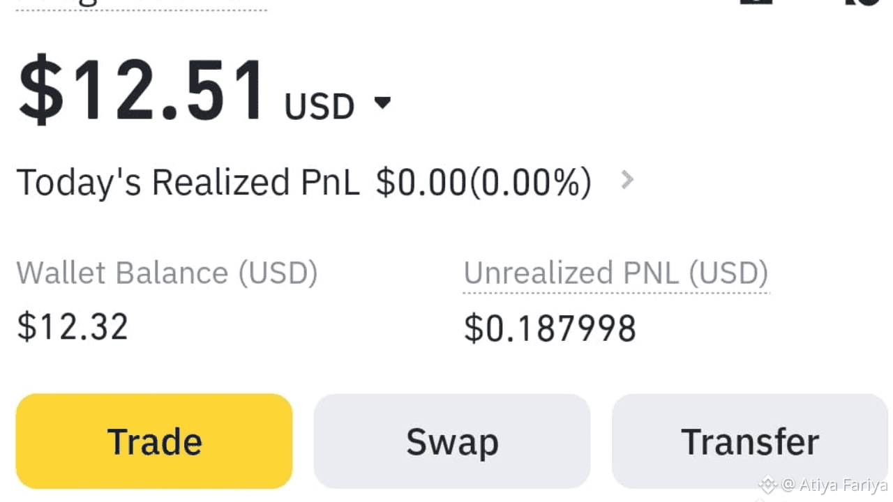Click the large dollar sign of total balance

pos(40,91)
